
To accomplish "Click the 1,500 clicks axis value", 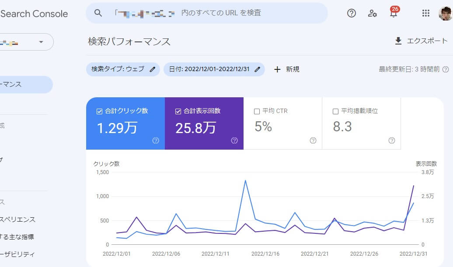I will pyautogui.click(x=103, y=172).
